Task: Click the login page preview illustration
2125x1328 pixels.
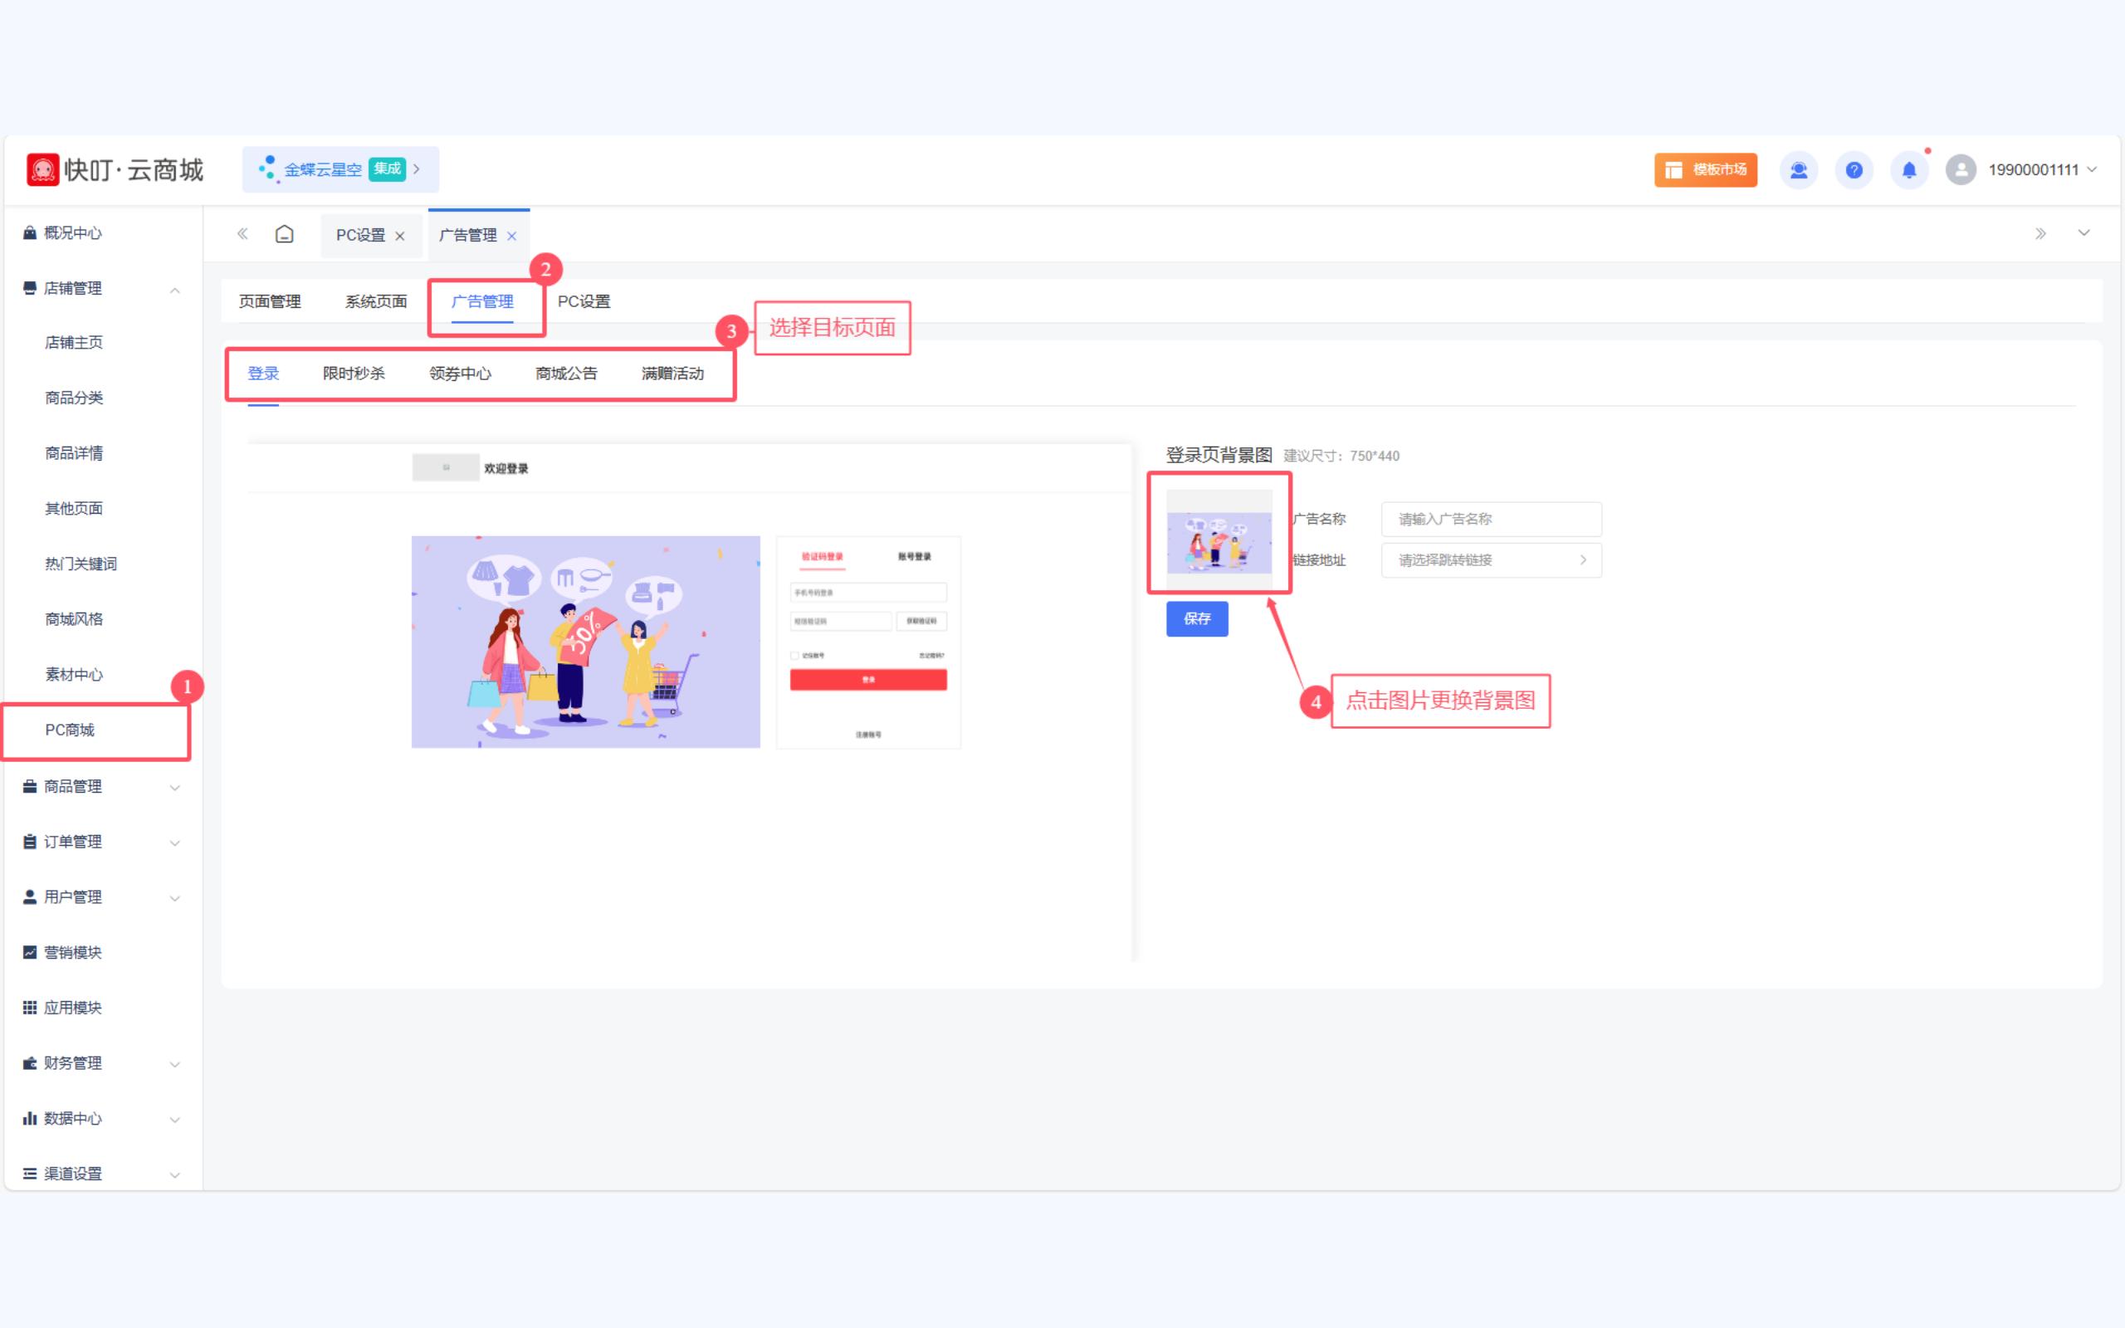Action: 586,642
